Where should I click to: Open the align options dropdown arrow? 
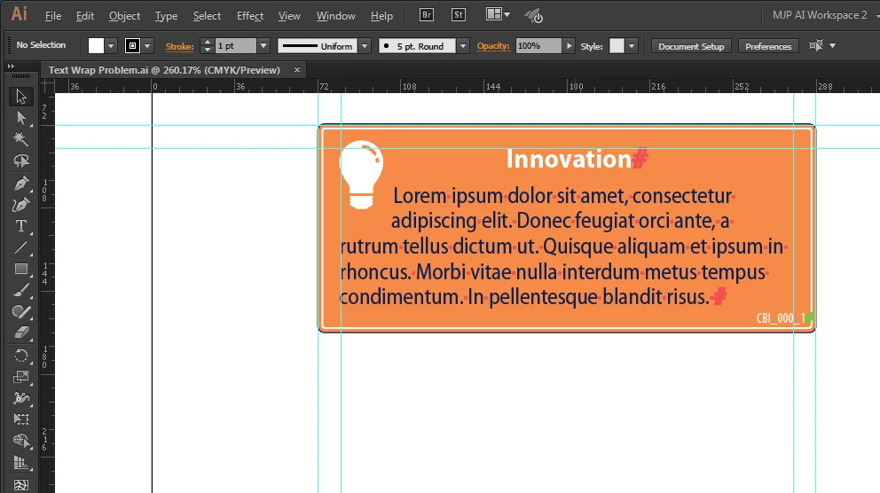point(833,46)
